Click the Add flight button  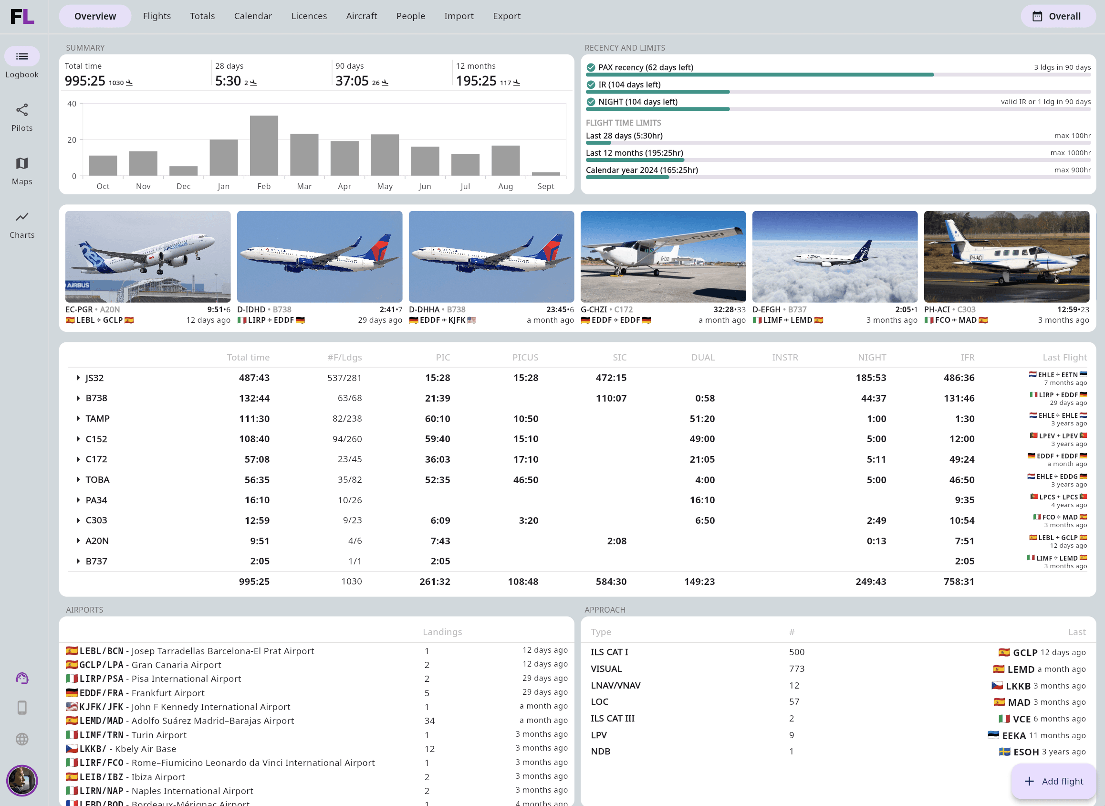click(x=1053, y=781)
